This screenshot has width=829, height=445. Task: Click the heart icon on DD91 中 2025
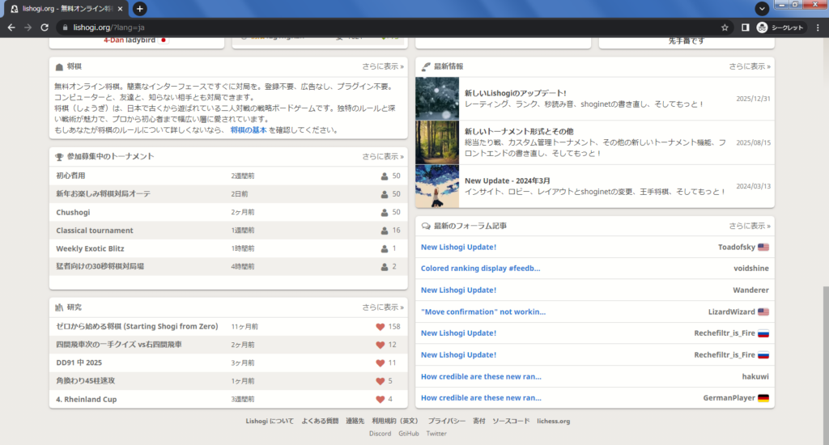click(380, 363)
